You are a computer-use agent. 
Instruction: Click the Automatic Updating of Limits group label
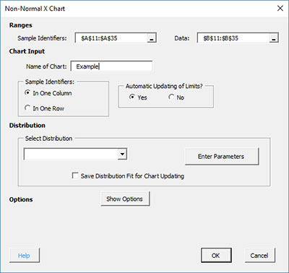(x=164, y=86)
